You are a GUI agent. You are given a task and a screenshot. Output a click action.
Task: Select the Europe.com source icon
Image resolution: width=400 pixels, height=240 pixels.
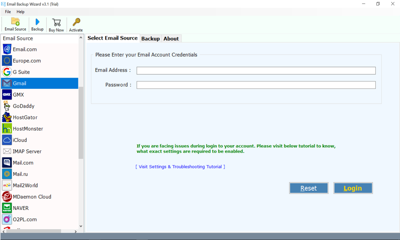click(x=7, y=61)
